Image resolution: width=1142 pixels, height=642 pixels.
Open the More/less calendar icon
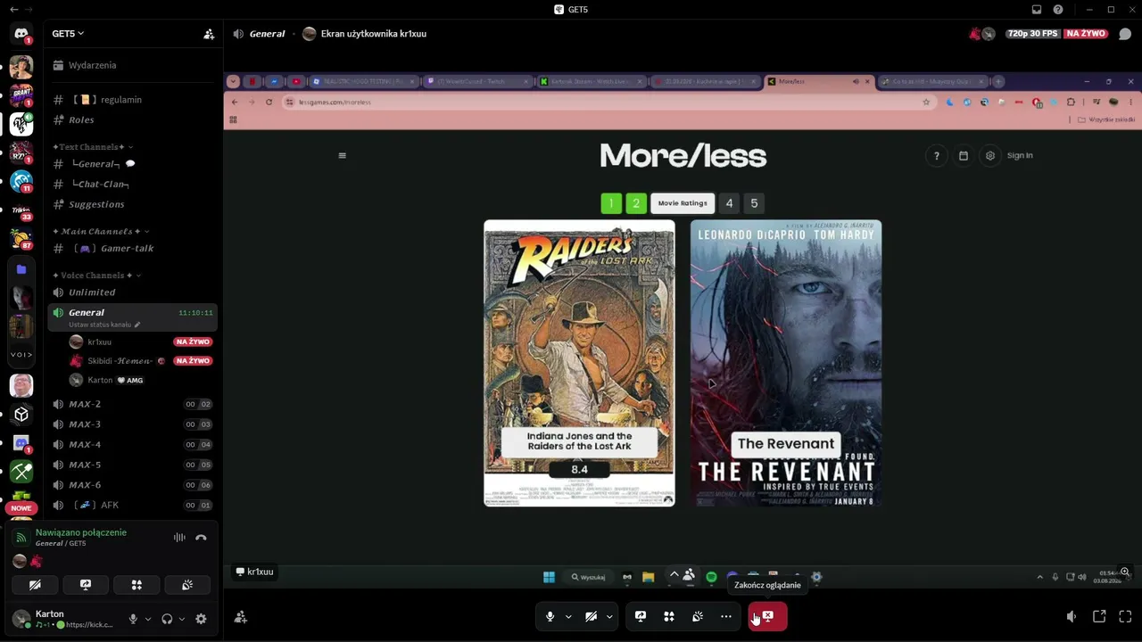point(963,156)
